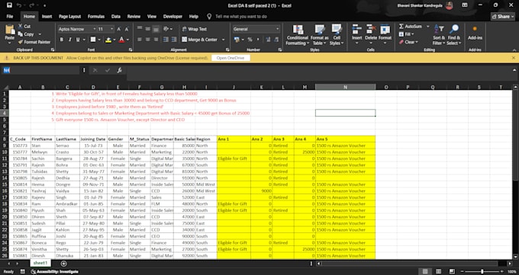Apply comma style number formatting
The image size is (519, 275).
[x=258, y=40]
